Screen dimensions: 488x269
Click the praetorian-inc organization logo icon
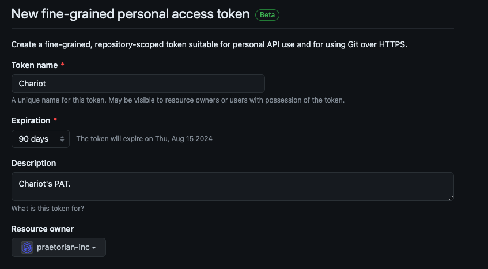pyautogui.click(x=27, y=248)
